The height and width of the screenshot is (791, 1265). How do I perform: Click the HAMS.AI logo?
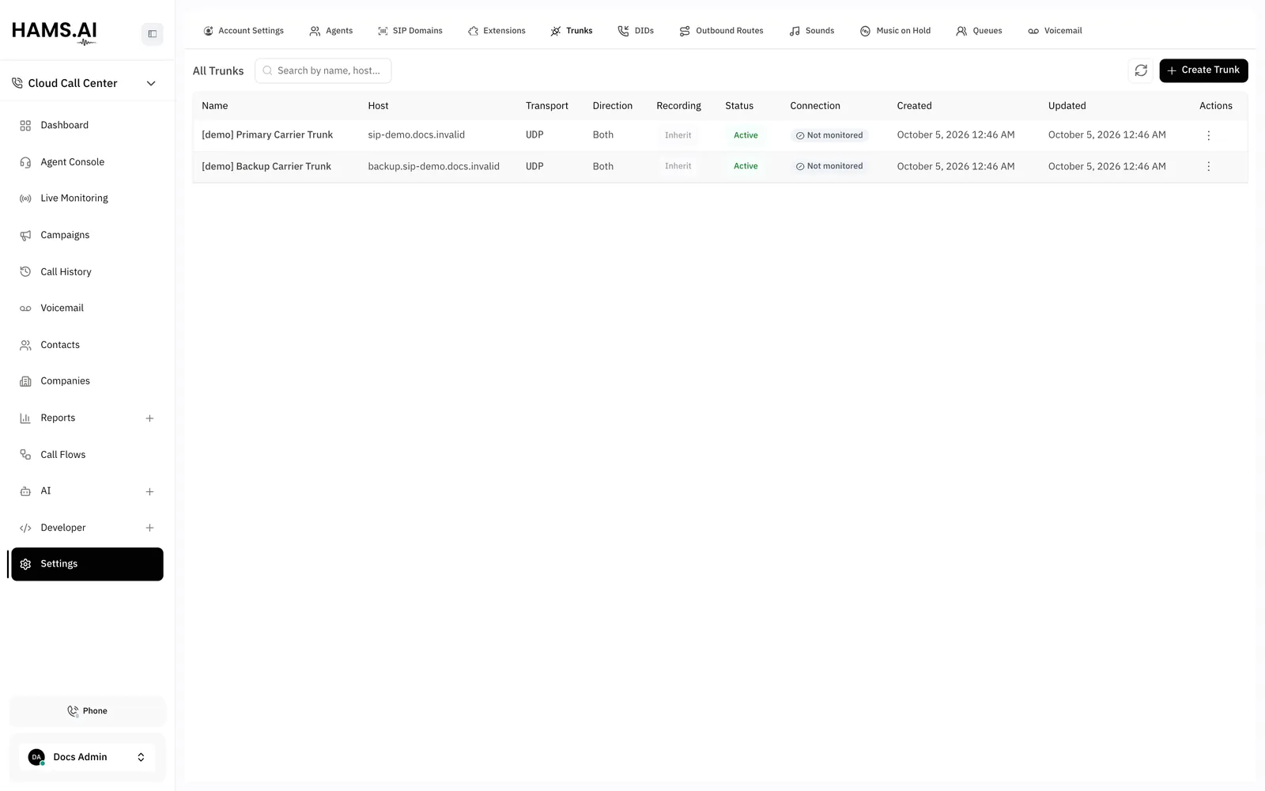55,32
